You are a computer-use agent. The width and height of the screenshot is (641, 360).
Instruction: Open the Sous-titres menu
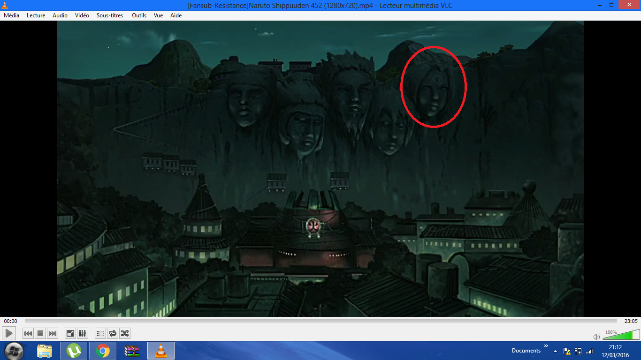pyautogui.click(x=110, y=15)
